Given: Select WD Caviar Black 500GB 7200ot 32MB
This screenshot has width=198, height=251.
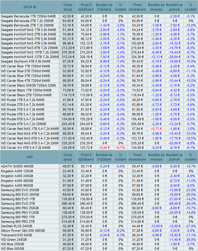Looking at the screenshot, I should pyautogui.click(x=28, y=85).
